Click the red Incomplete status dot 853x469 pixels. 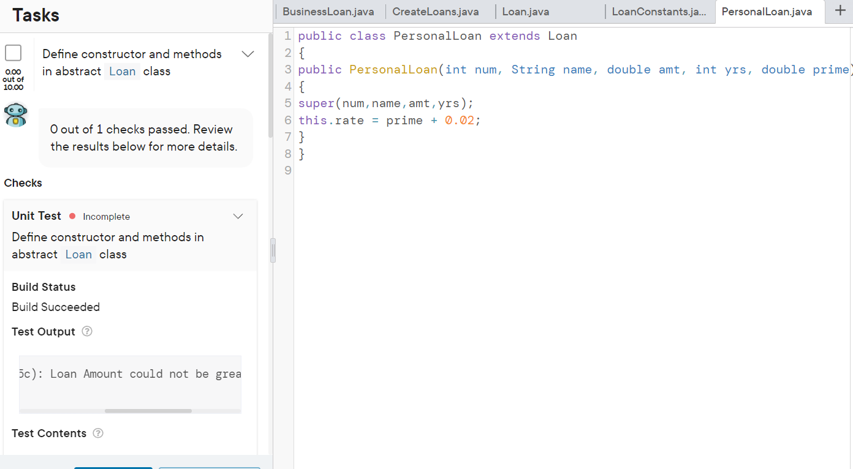pos(72,216)
